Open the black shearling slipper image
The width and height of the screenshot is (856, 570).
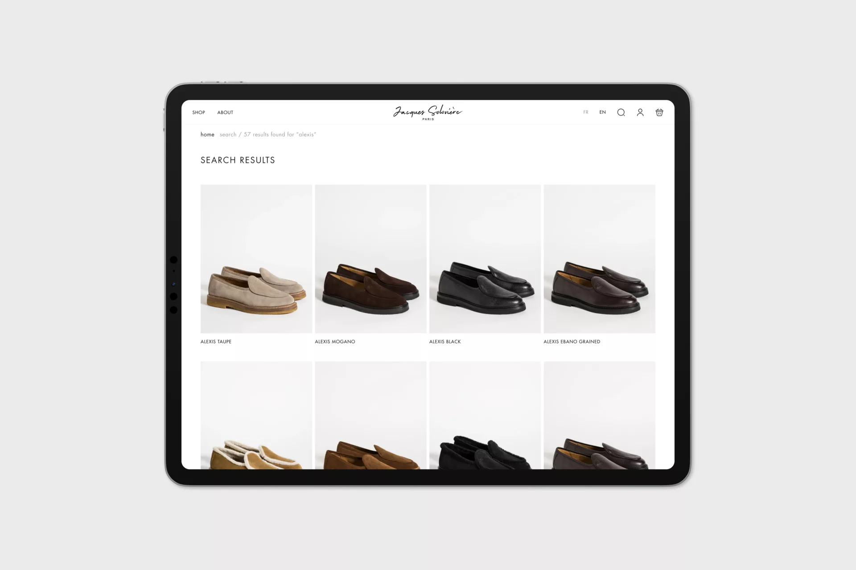[485, 415]
